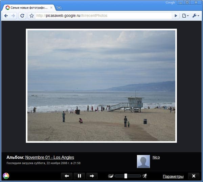The image size is (203, 182).
Task: Open a new tab with the plus button
Action: coord(59,8)
